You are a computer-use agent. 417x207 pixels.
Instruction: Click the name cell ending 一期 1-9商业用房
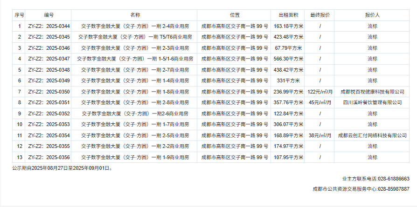[x=135, y=157]
